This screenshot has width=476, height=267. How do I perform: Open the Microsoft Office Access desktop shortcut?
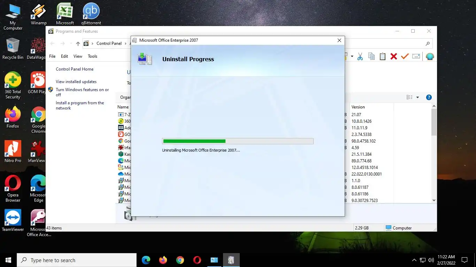pos(38,223)
